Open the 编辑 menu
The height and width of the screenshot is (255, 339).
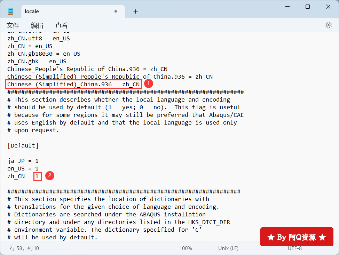(37, 25)
